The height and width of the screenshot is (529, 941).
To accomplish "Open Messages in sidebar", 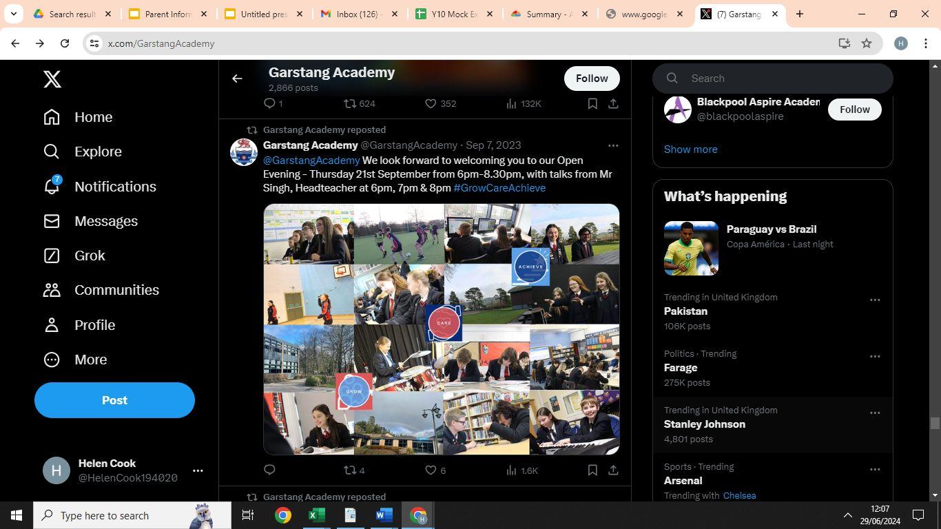I will tap(90, 221).
